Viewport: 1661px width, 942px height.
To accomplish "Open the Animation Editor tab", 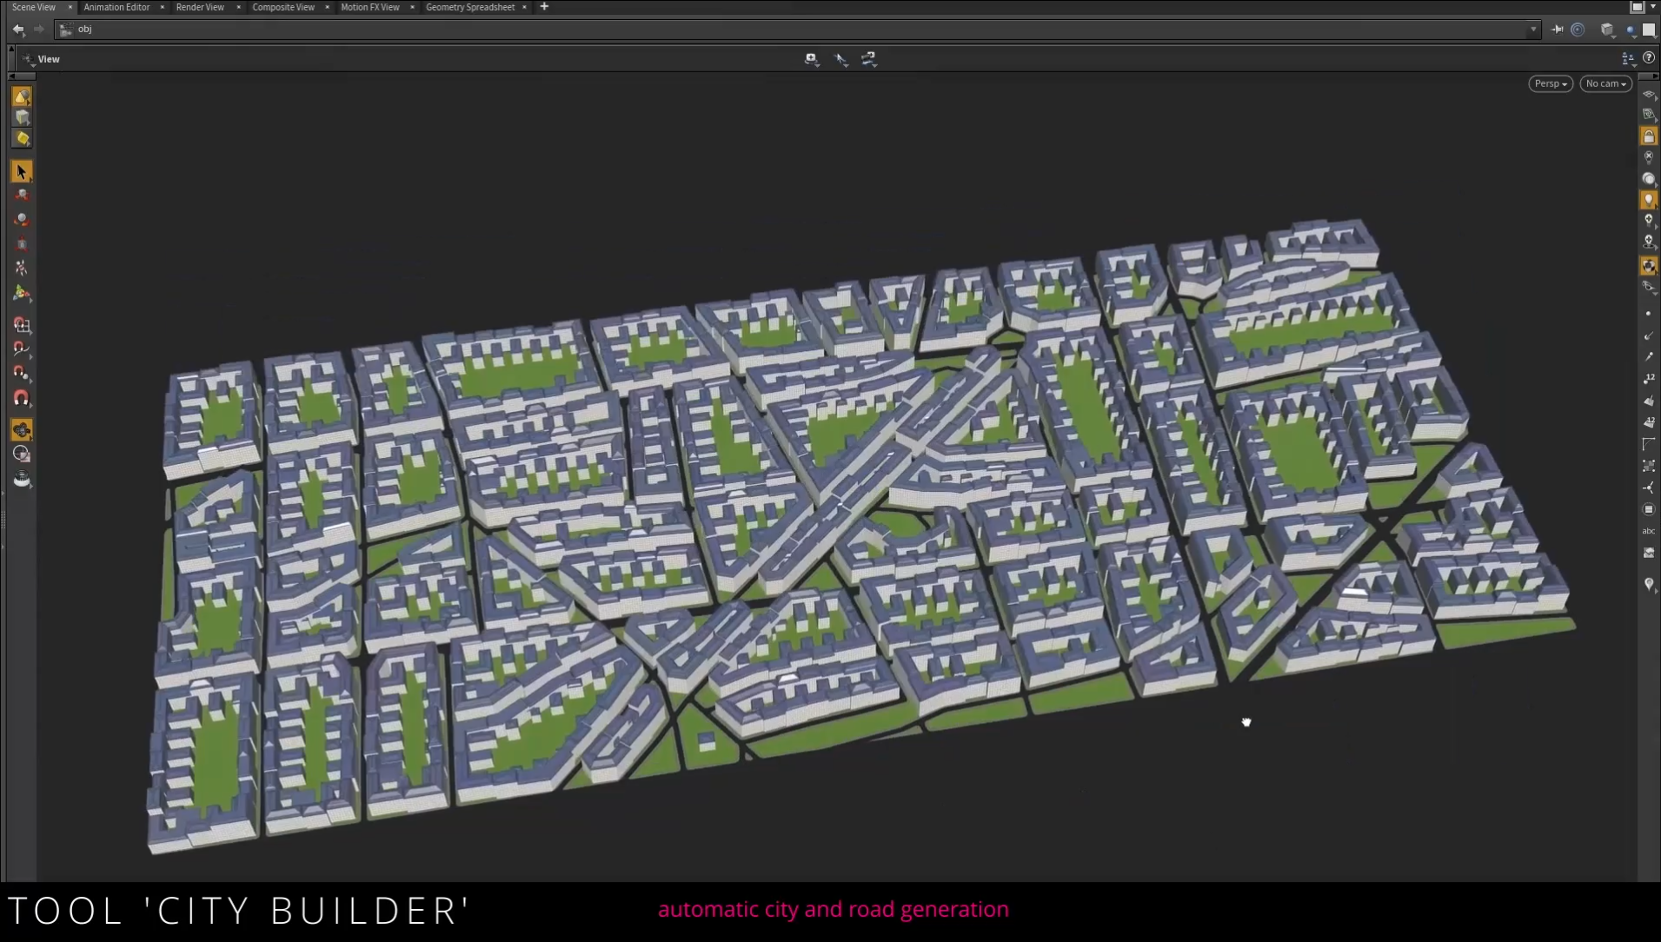I will coord(116,7).
